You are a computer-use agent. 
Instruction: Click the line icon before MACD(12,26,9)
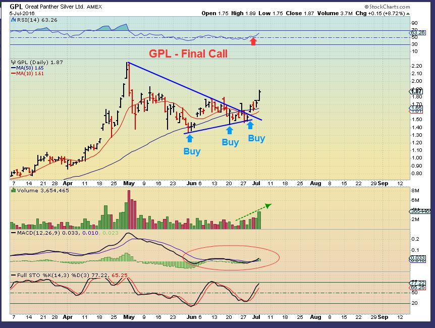13,233
